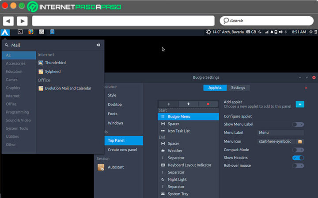This screenshot has height=198, width=318.
Task: Move selected applet down with arrow button
Action: click(189, 104)
